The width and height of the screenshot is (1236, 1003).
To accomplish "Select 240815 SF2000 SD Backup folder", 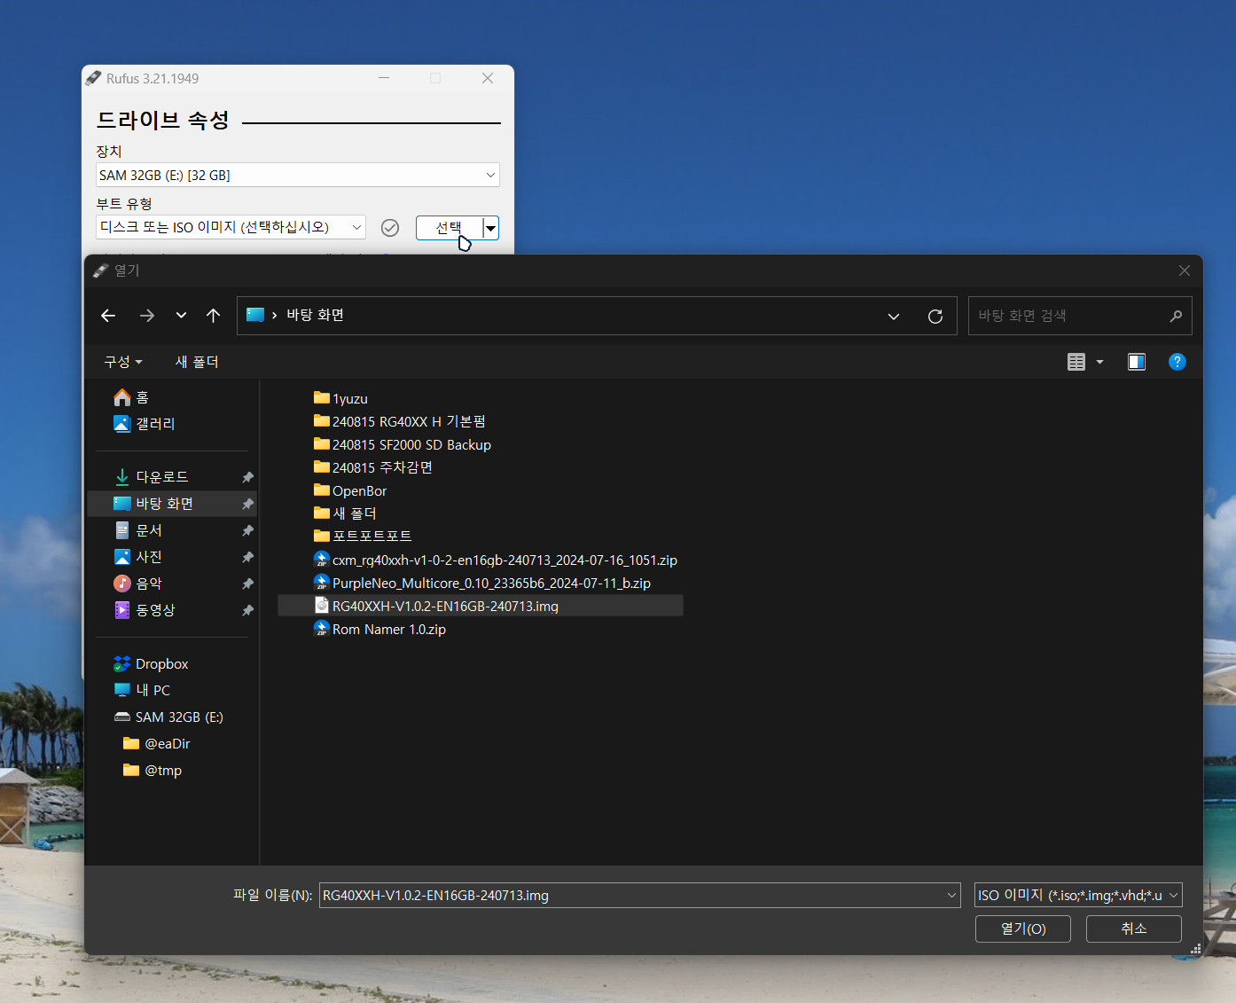I will coord(403,444).
